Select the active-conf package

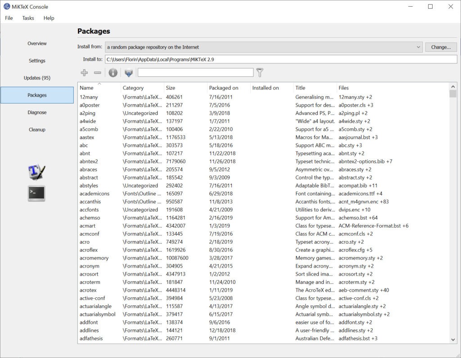(x=92, y=298)
